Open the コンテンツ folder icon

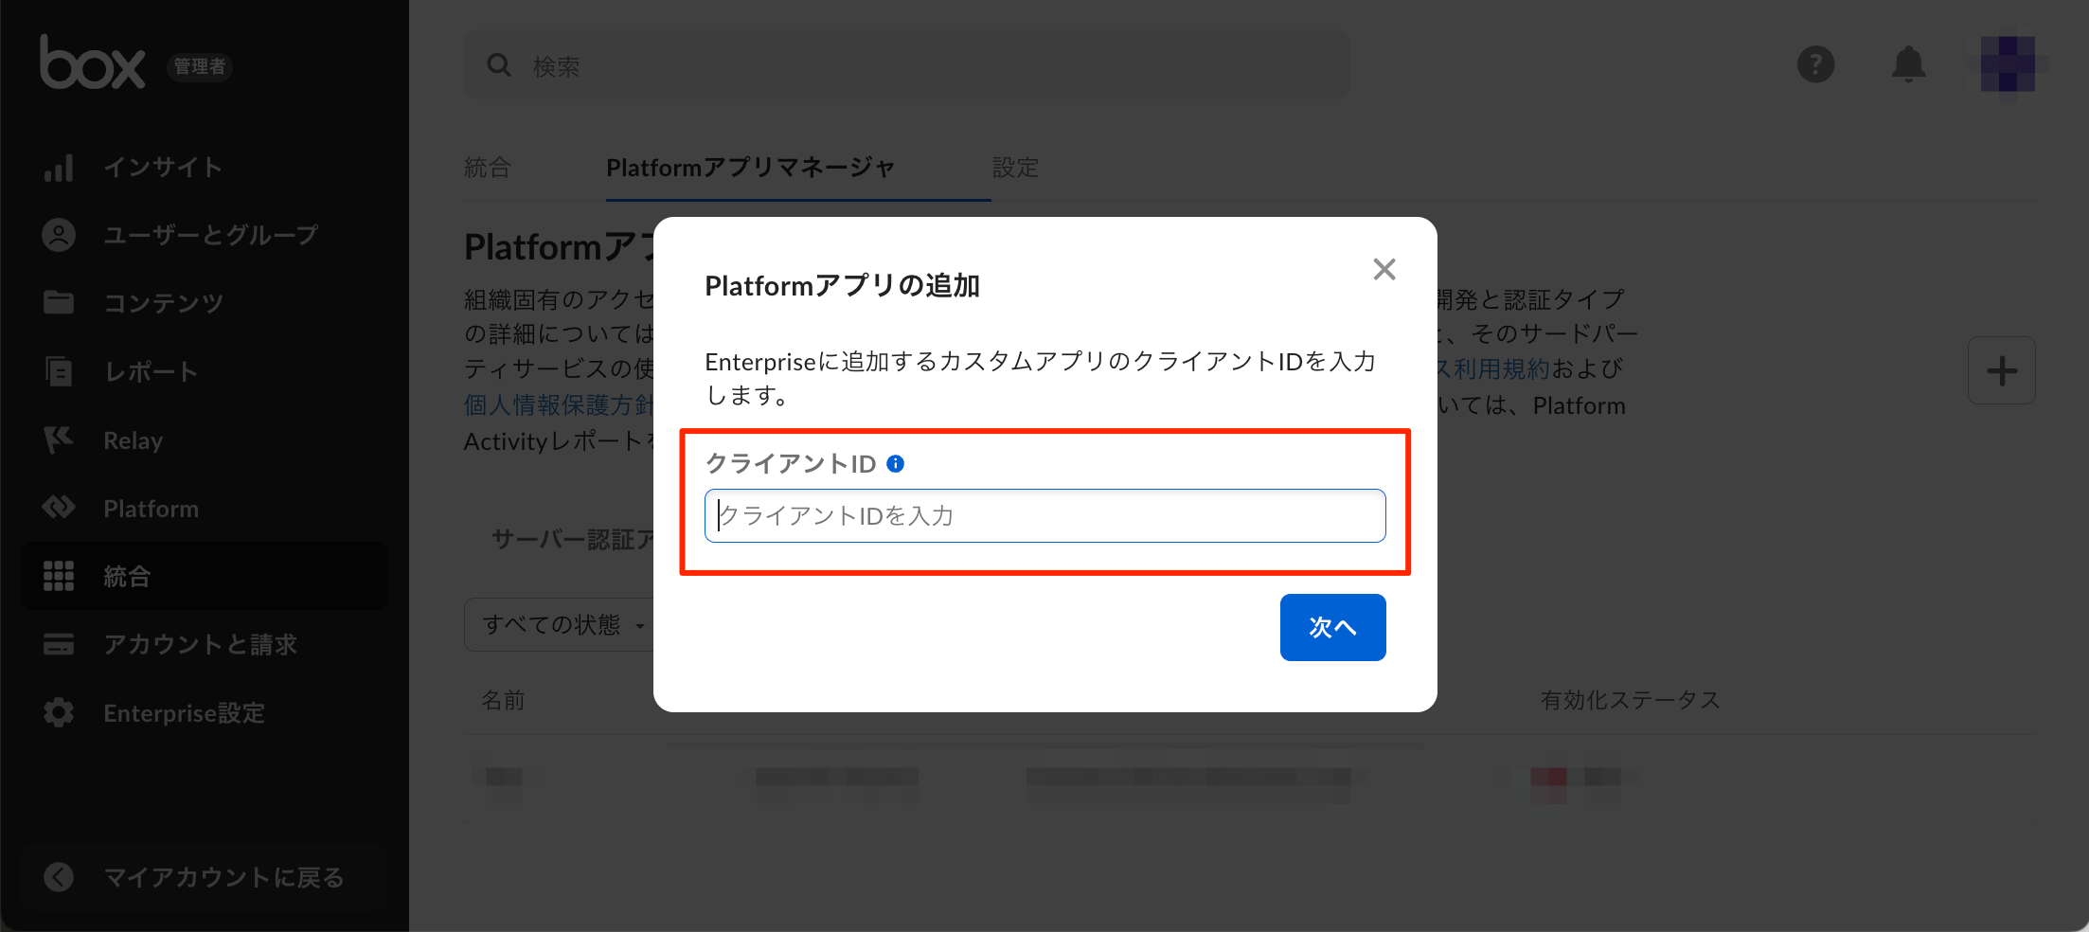coord(59,302)
